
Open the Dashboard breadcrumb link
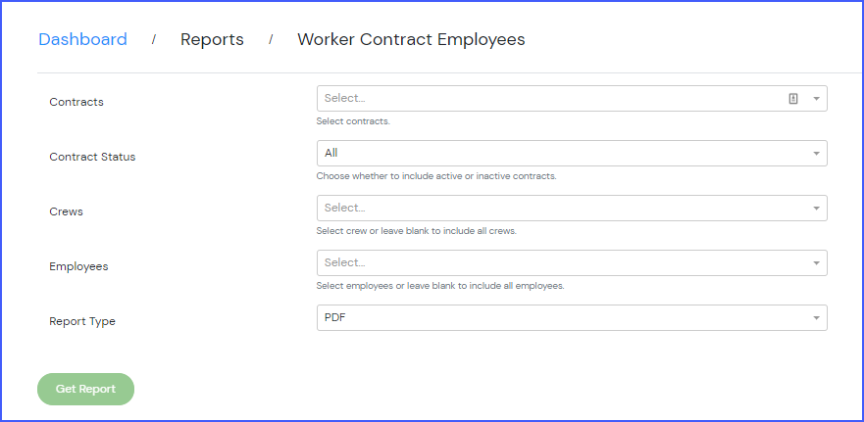tap(82, 39)
